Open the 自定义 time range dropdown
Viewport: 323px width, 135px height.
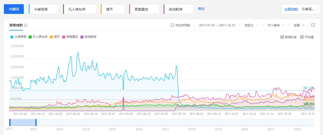[x=251, y=25]
